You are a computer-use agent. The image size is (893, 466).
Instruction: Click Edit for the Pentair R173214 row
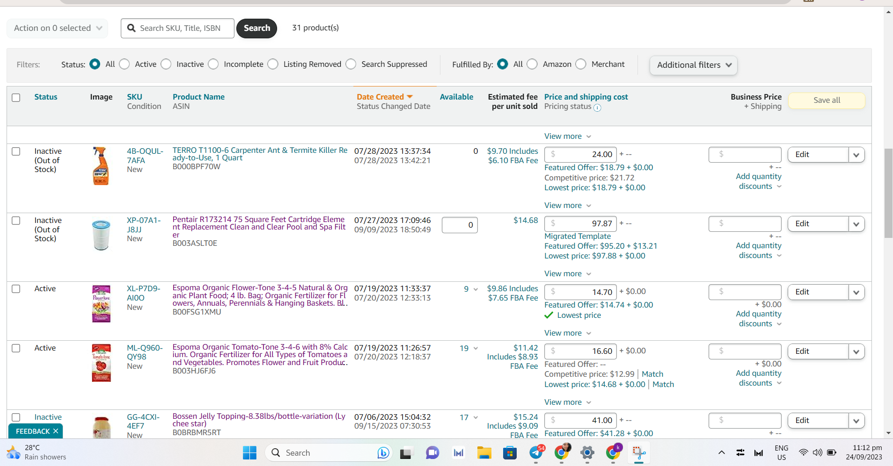818,224
